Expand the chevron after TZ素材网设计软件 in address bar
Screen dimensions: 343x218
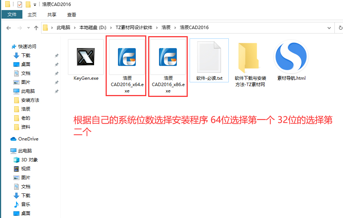click(157, 28)
